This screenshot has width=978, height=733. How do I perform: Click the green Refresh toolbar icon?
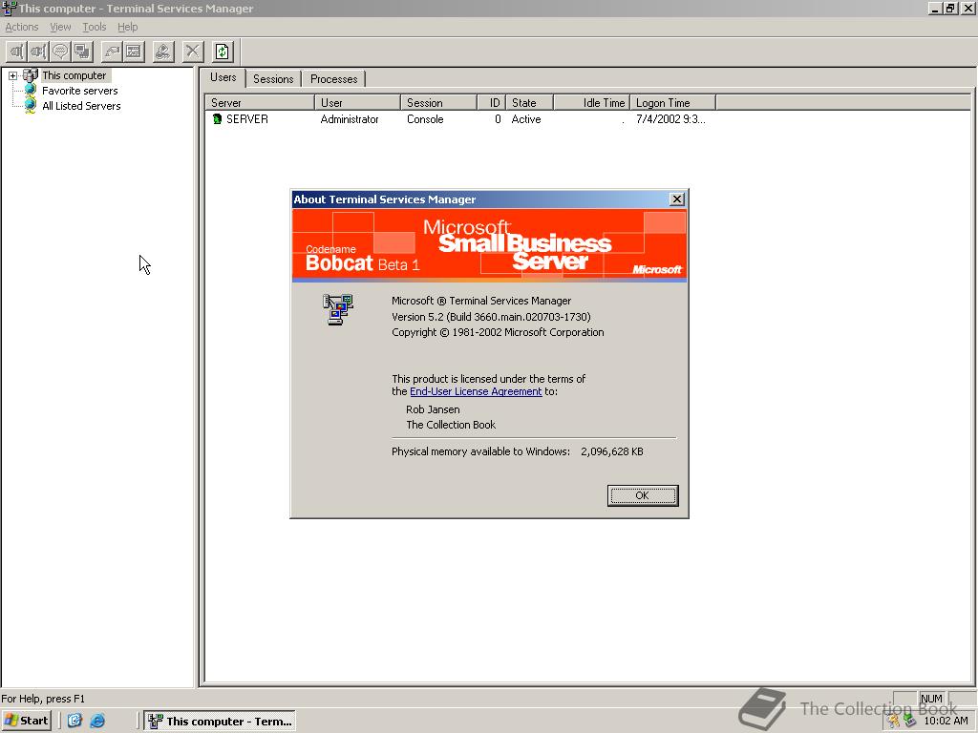[223, 52]
